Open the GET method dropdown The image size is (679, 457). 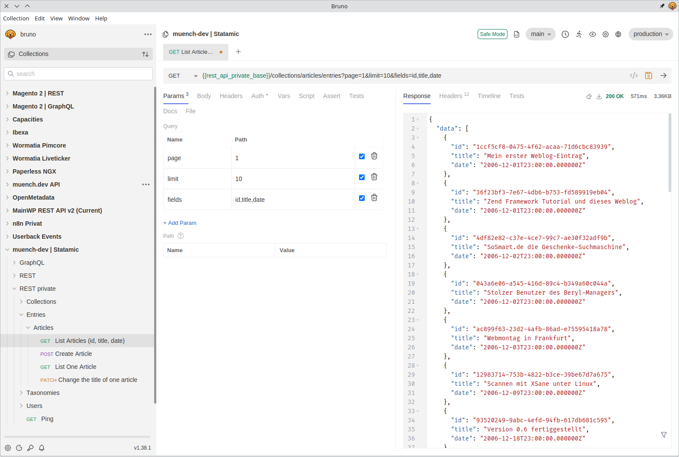click(x=183, y=76)
